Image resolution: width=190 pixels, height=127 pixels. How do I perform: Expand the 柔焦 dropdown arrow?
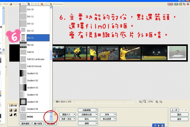point(115,115)
